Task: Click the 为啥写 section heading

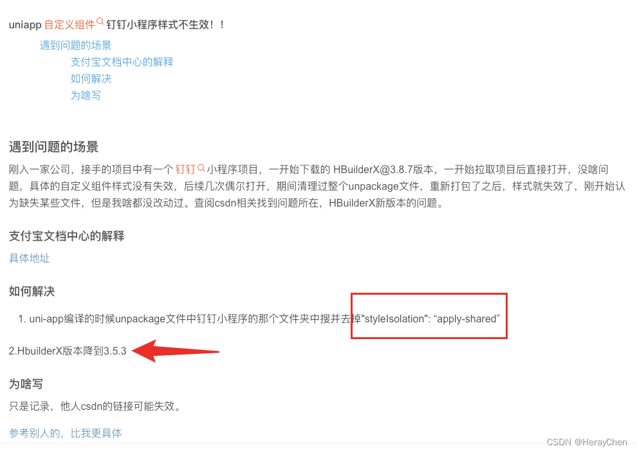Action: click(x=26, y=384)
